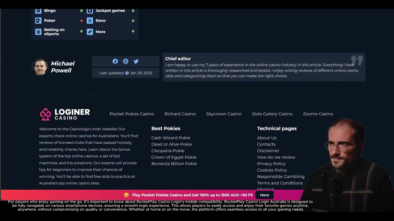Image resolution: width=394 pixels, height=221 pixels.
Task: Open the Cleopatra Pokie link
Action: [168, 151]
